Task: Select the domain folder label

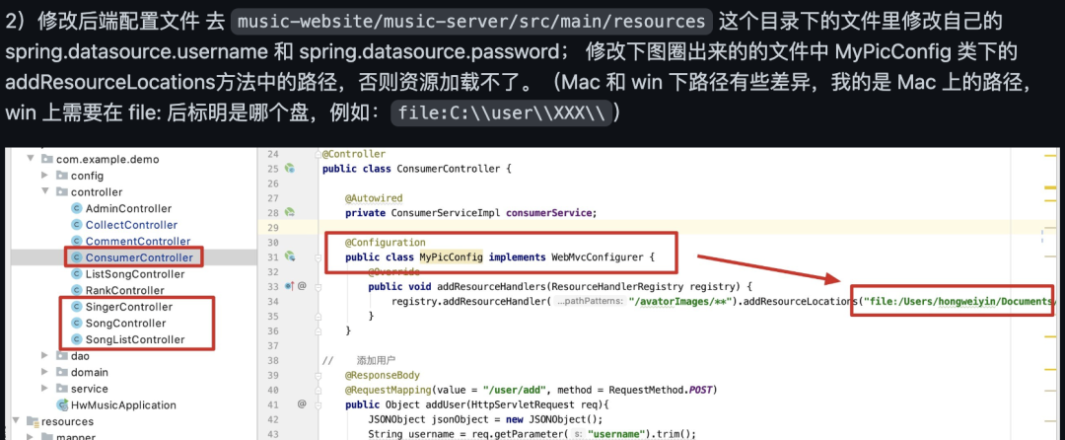Action: click(89, 372)
